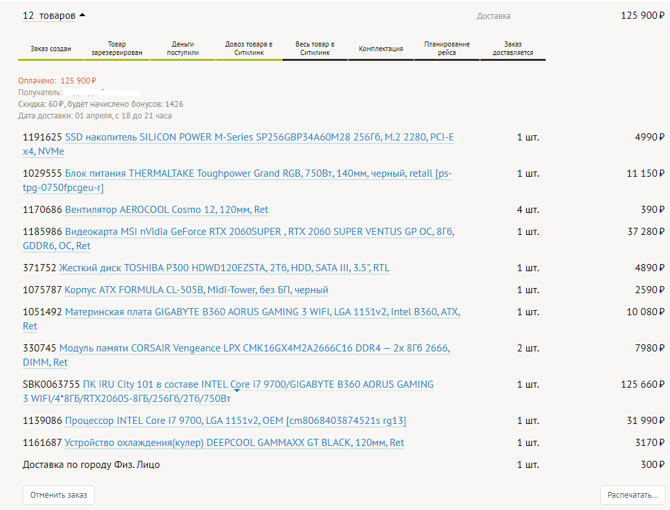
Task: Click the 10 080 ₽ motherboard price
Action: (645, 312)
